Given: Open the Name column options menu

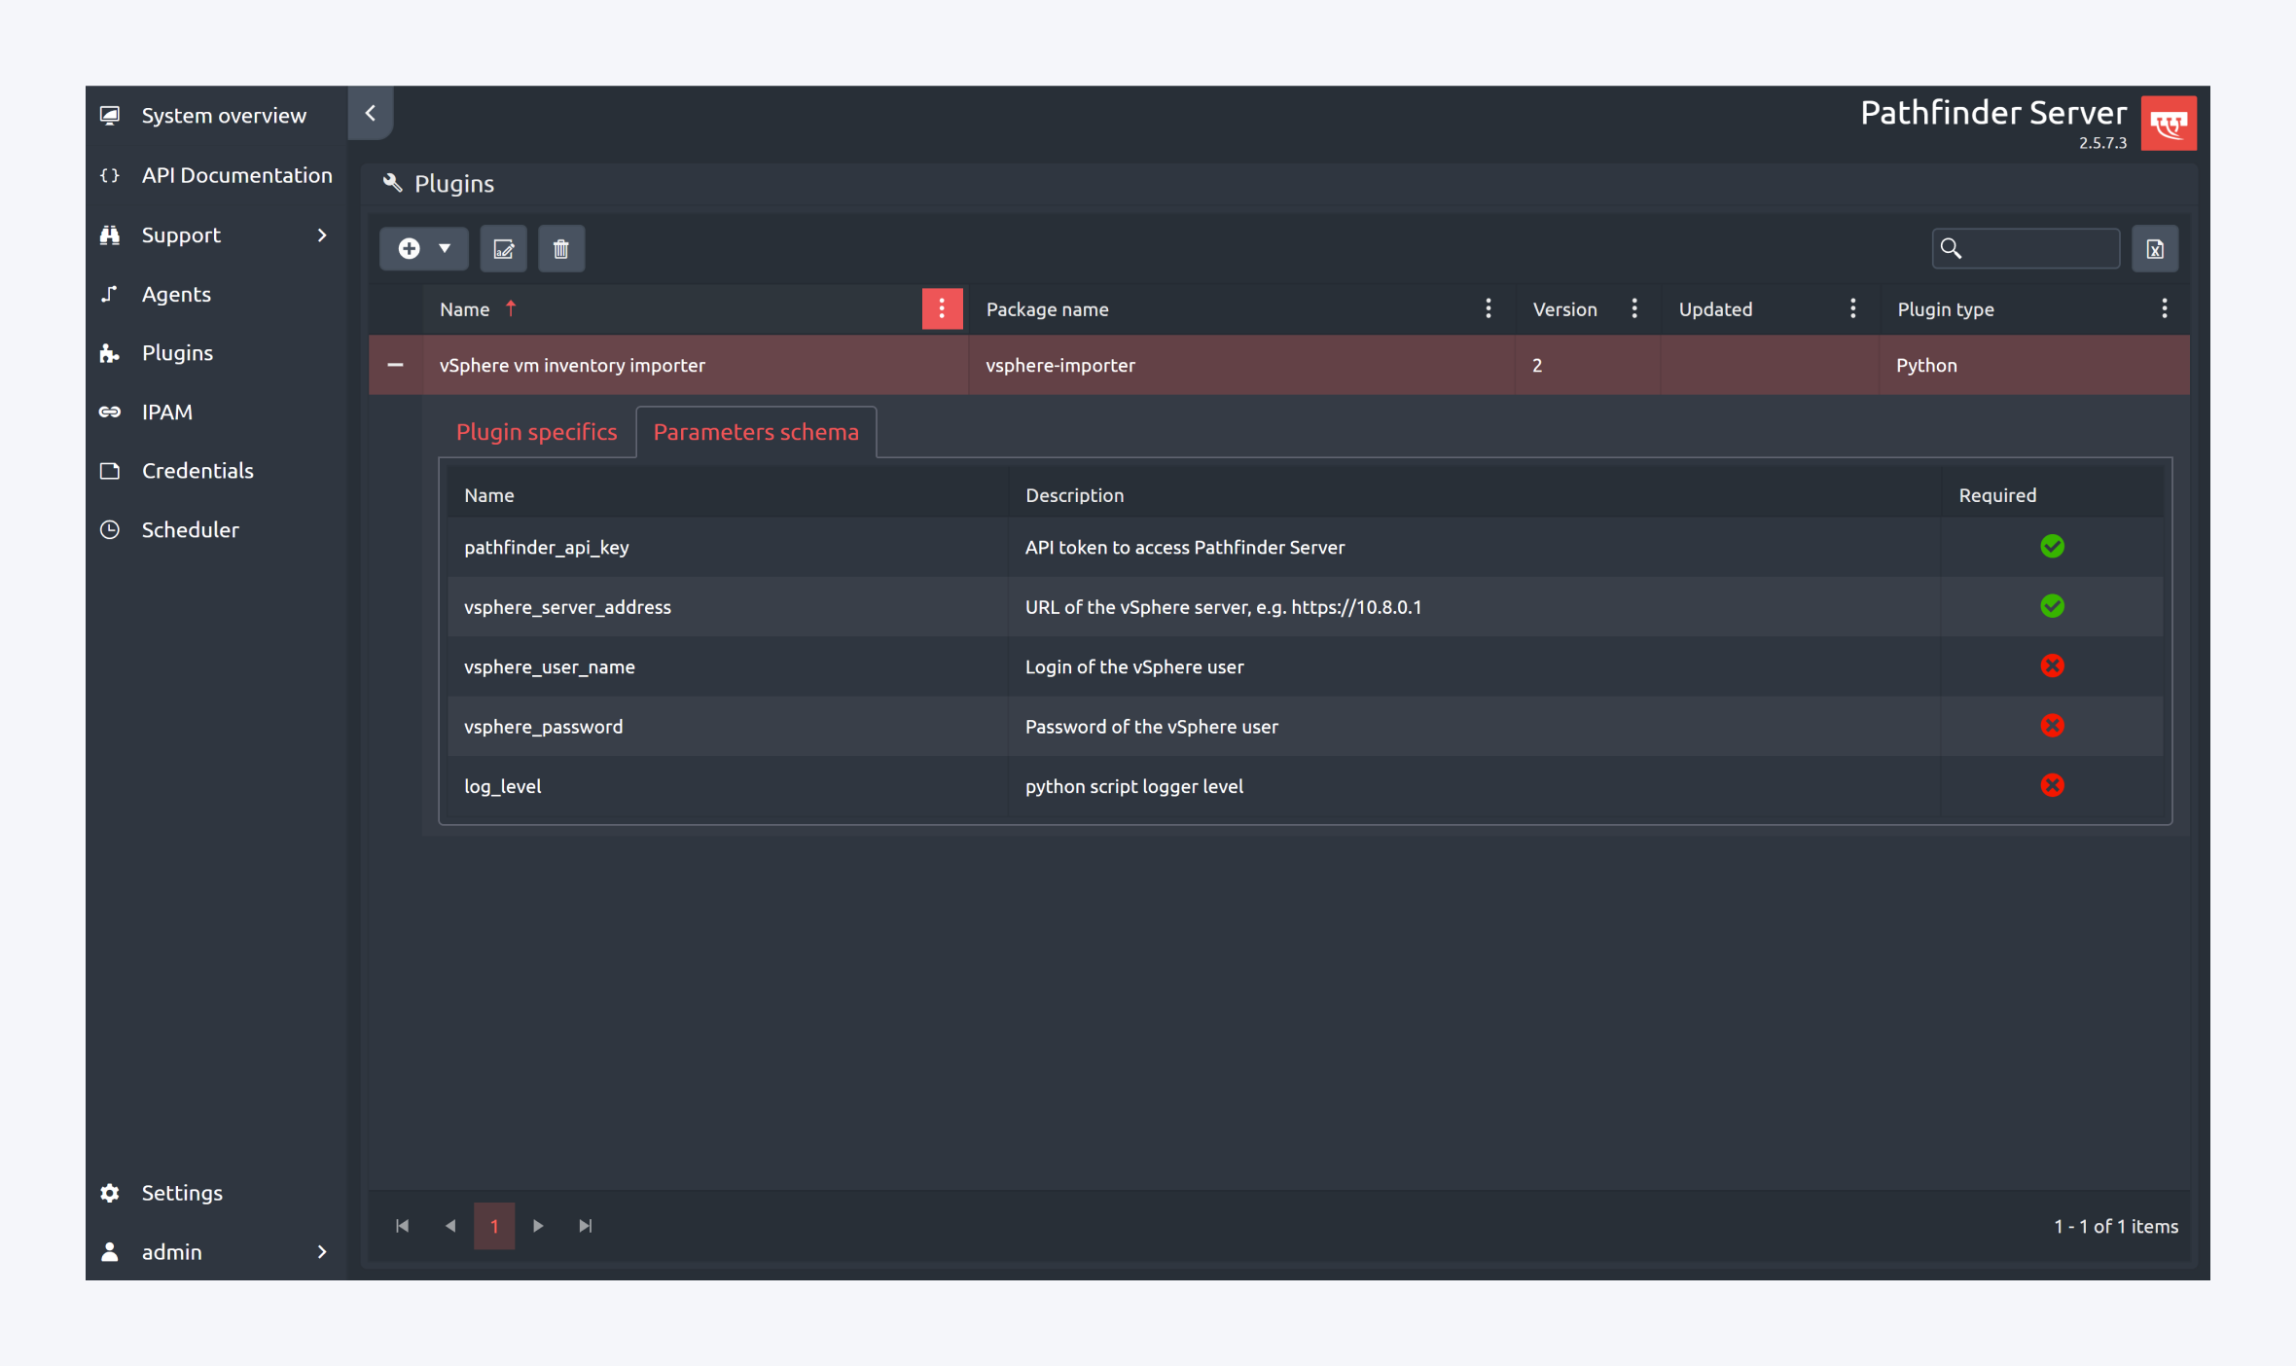Looking at the screenshot, I should (941, 308).
